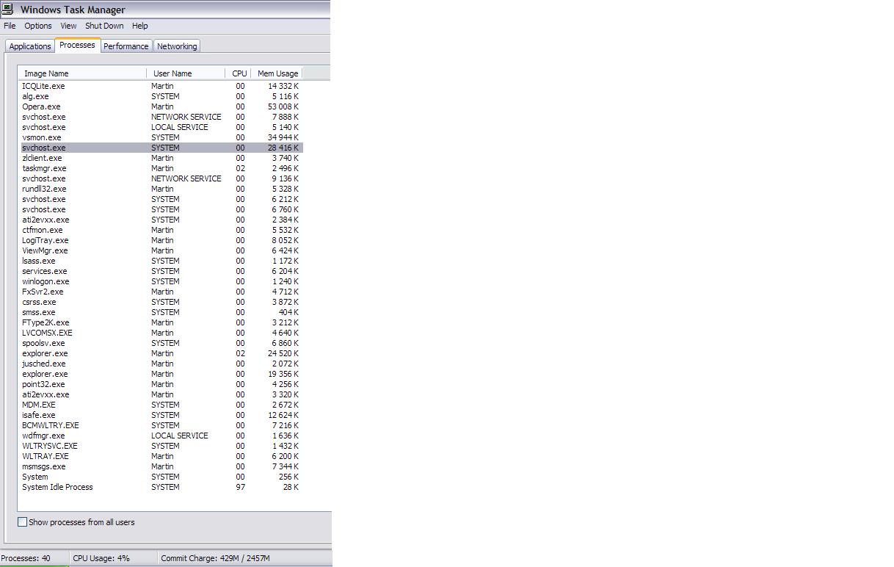
Task: Click the 97 CPU value
Action: click(240, 487)
